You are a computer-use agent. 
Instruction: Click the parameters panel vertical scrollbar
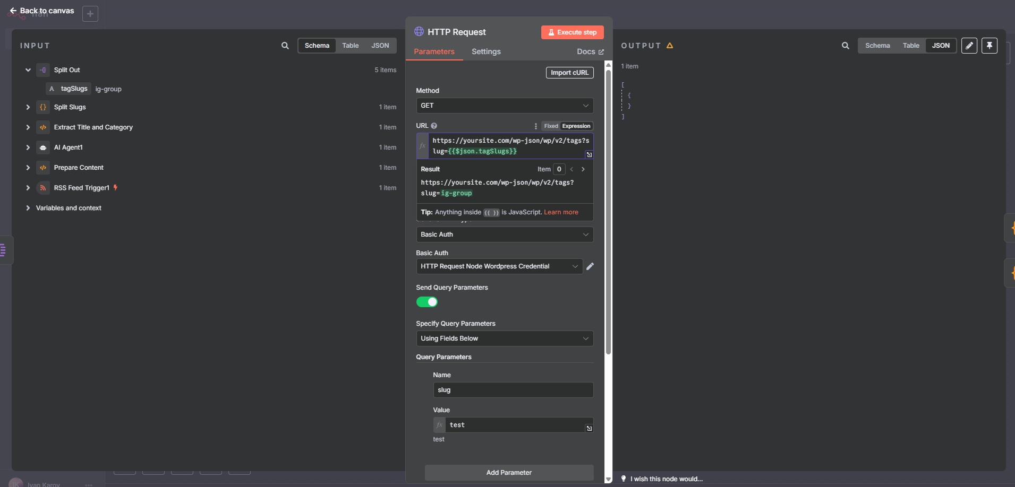coord(609,212)
